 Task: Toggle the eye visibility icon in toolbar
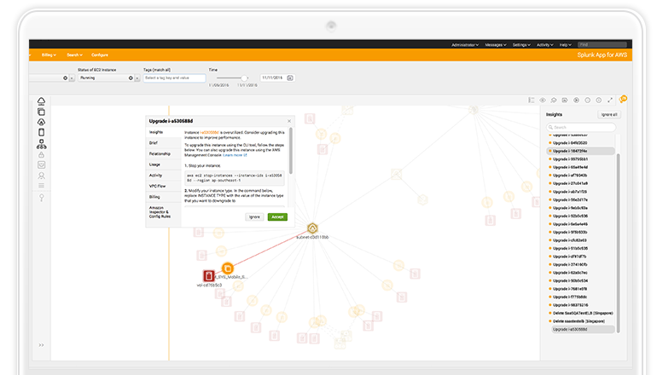tap(543, 100)
